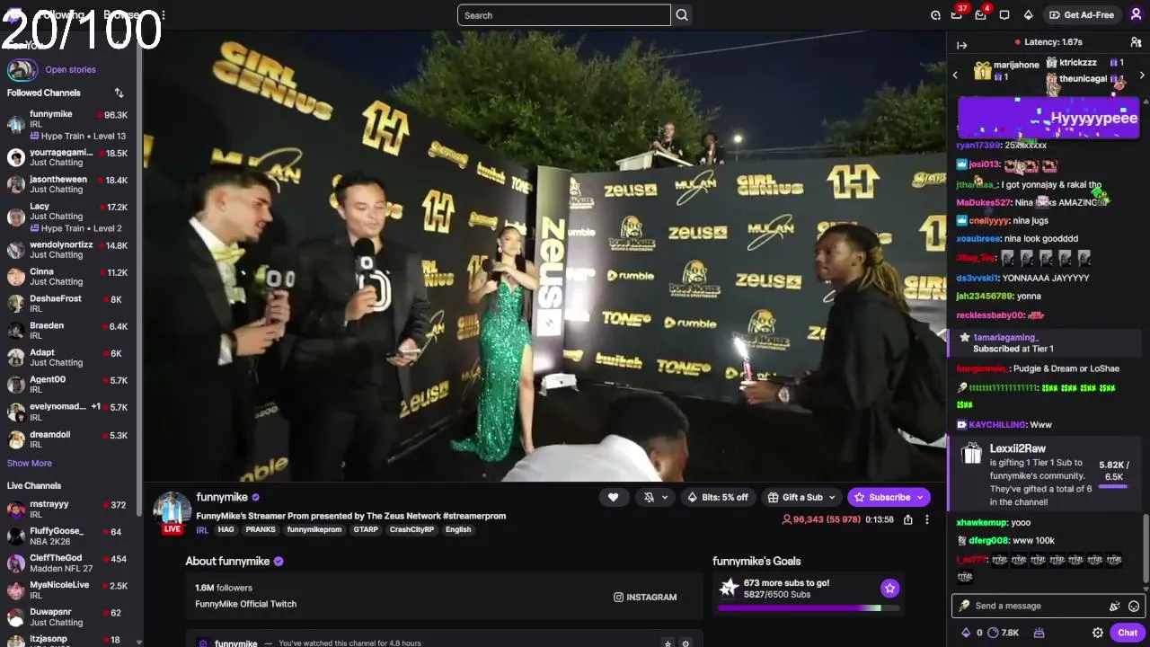
Task: Open the channel points 7.8K balance
Action: click(1004, 633)
